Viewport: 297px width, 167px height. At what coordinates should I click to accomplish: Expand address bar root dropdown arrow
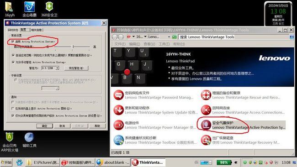point(133,37)
